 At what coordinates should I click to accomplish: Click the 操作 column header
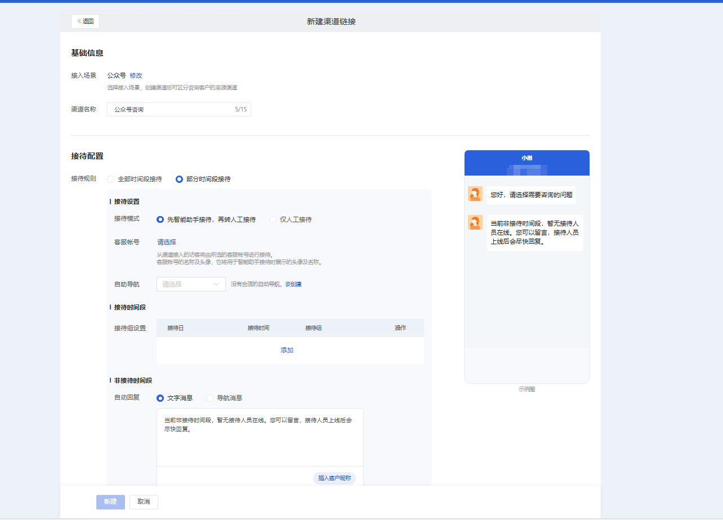pyautogui.click(x=400, y=328)
